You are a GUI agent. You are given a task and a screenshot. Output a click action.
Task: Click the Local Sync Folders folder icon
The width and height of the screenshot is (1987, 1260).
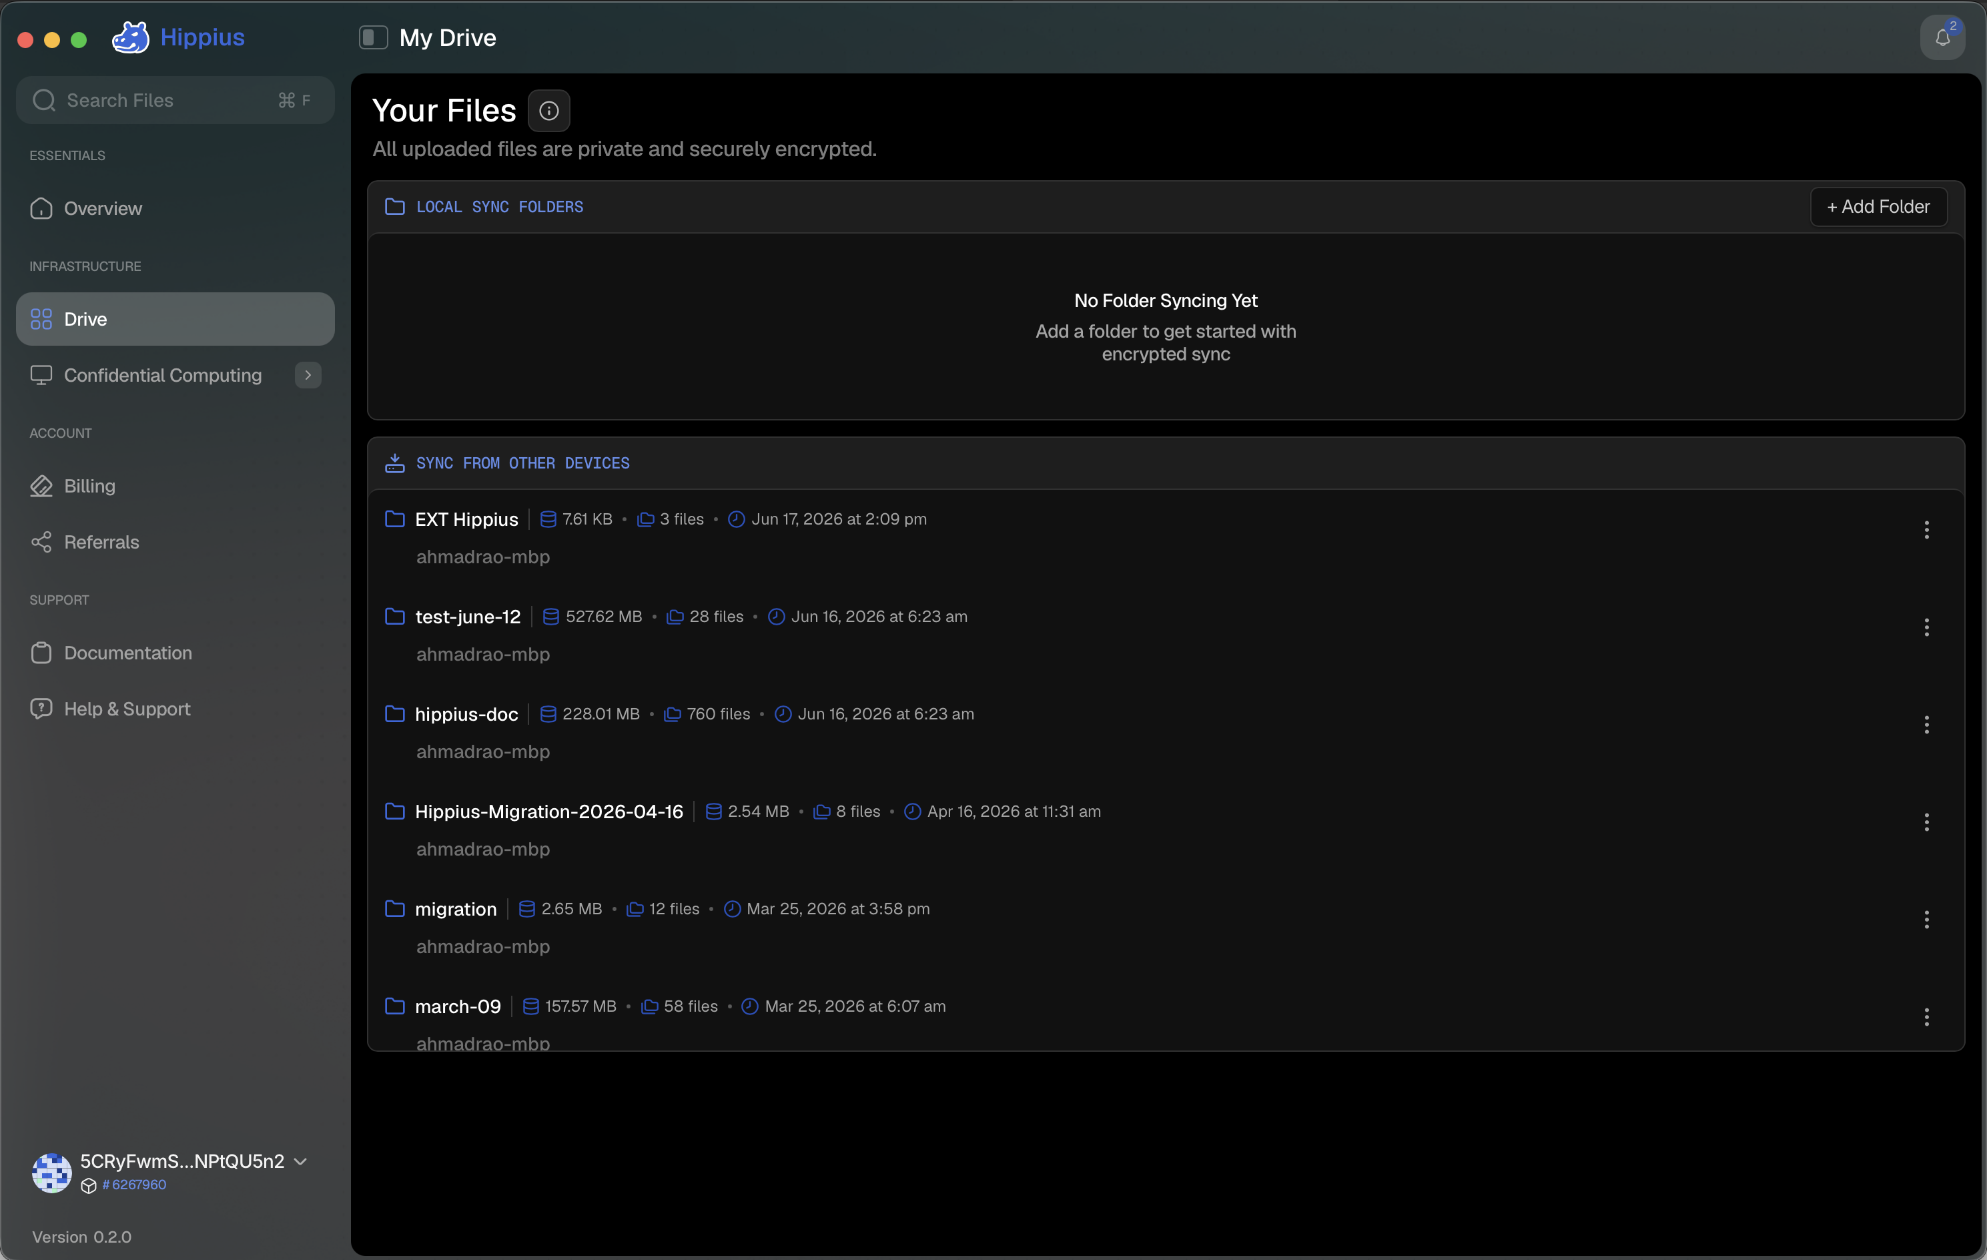click(x=394, y=206)
